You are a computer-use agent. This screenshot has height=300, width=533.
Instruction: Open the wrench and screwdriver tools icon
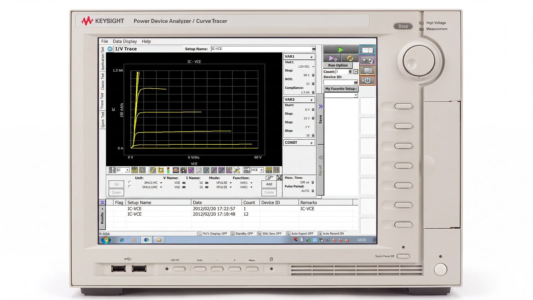[x=237, y=170]
